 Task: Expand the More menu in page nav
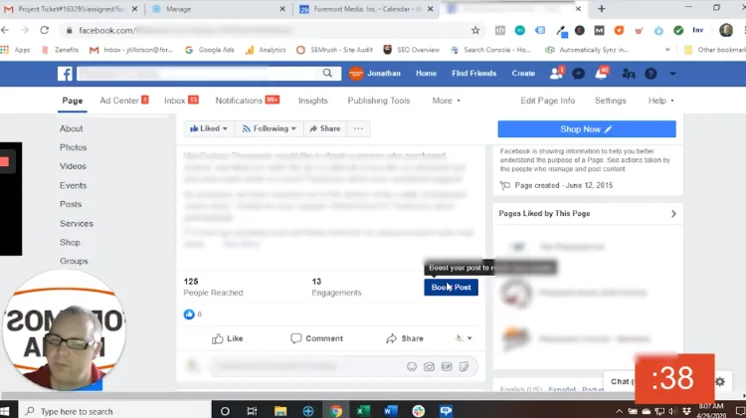[x=447, y=101]
